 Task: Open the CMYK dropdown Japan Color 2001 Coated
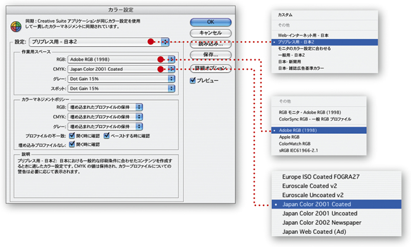tap(121, 69)
